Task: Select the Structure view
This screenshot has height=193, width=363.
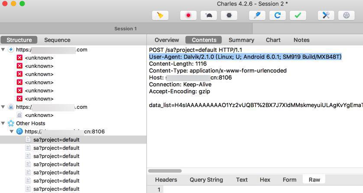Action: click(19, 40)
